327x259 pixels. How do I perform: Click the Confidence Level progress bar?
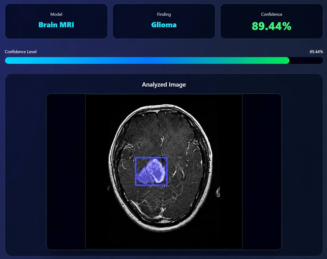point(164,61)
